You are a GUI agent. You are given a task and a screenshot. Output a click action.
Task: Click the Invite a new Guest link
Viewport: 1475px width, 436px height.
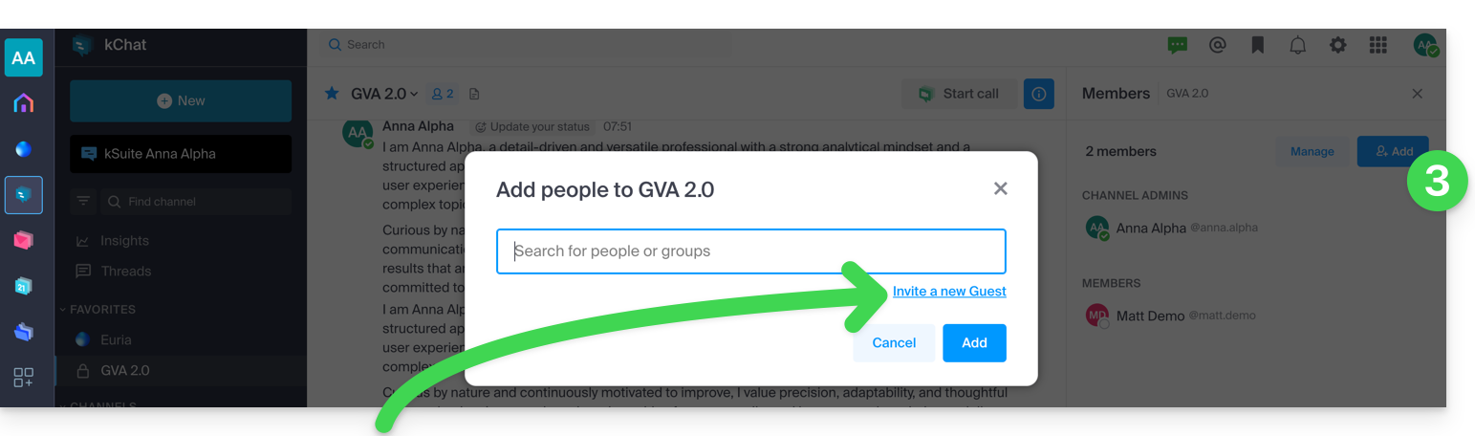[x=949, y=292]
